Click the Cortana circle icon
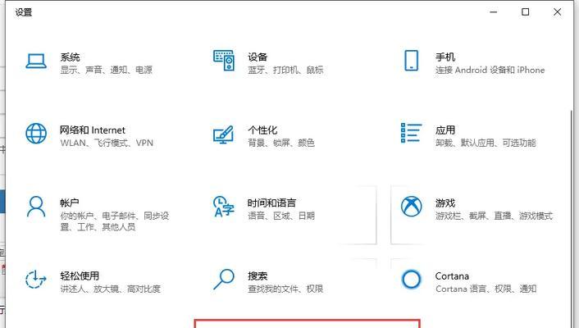The image size is (579, 328). pyautogui.click(x=411, y=280)
